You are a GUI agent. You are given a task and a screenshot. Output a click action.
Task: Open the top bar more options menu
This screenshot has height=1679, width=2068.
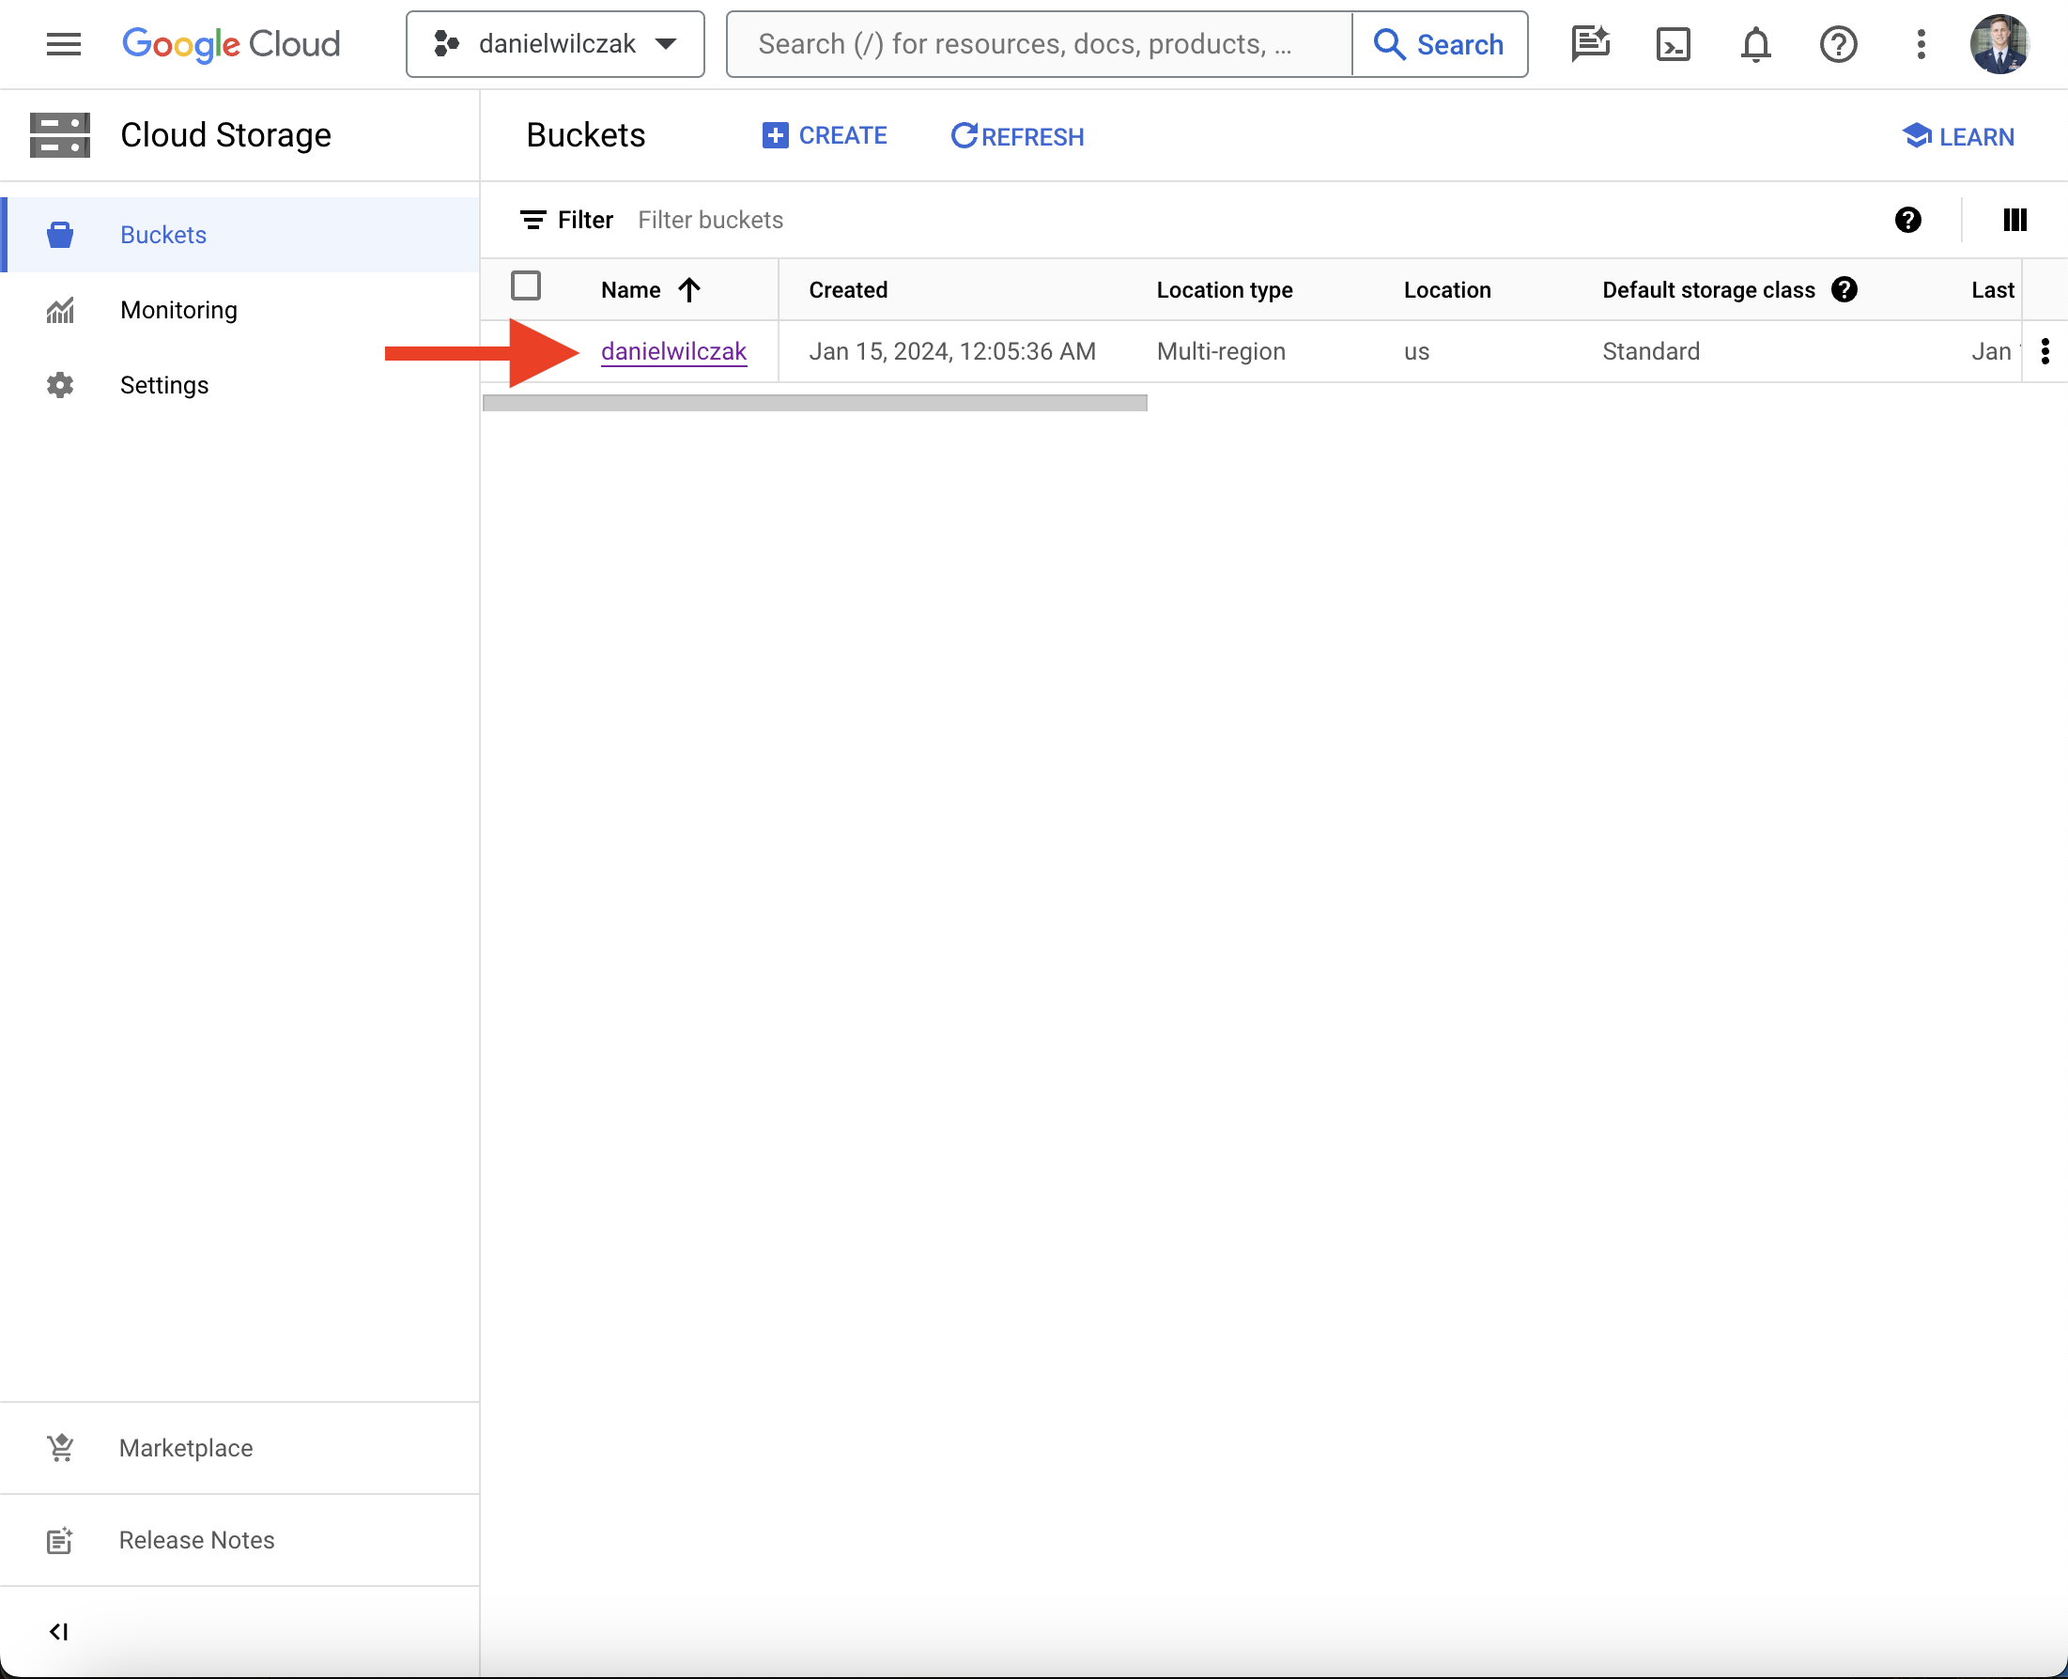[x=1921, y=44]
